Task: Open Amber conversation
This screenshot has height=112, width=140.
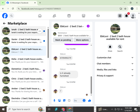Action: 24,90
